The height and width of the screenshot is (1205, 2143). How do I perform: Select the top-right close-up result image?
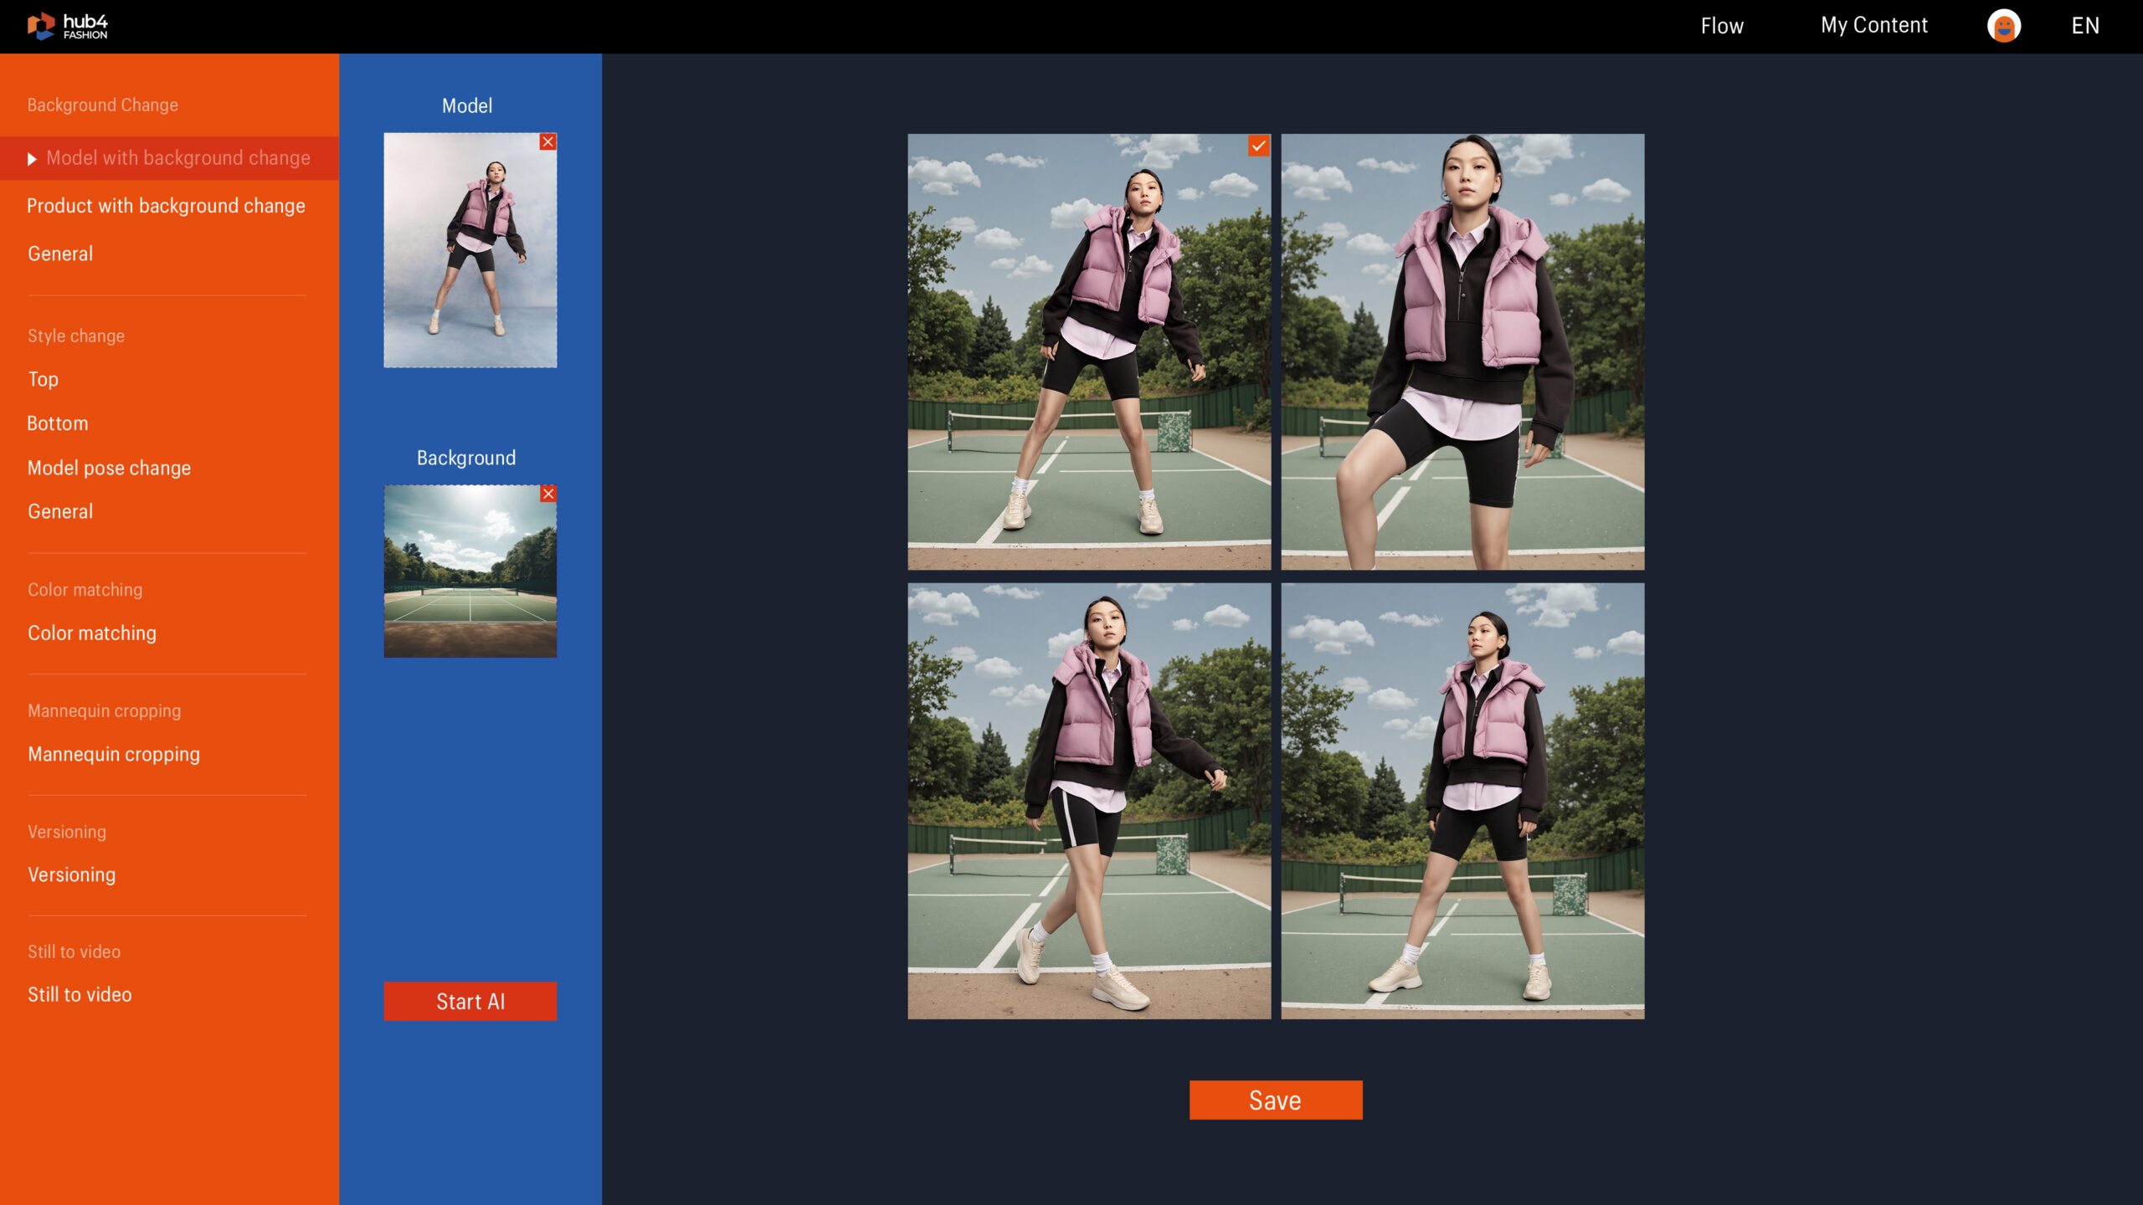pos(1462,352)
